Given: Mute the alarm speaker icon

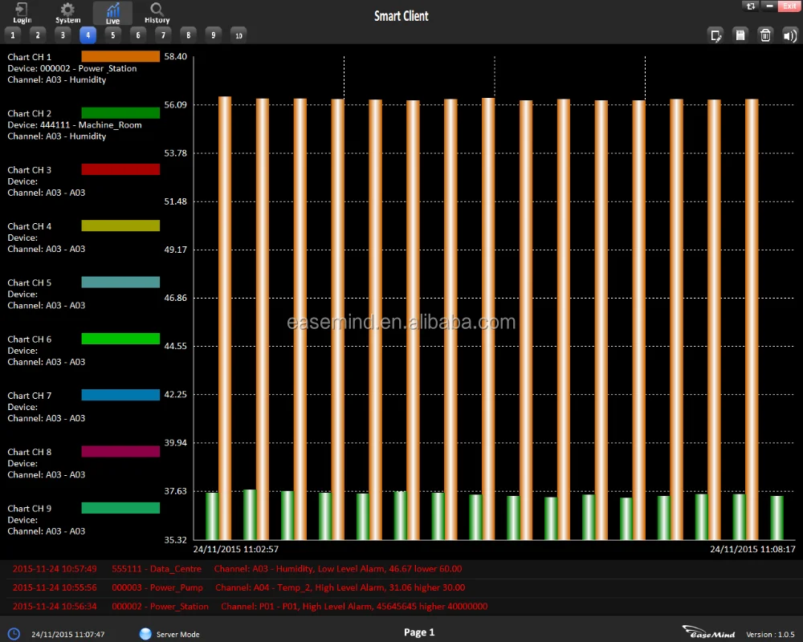Looking at the screenshot, I should point(790,35).
